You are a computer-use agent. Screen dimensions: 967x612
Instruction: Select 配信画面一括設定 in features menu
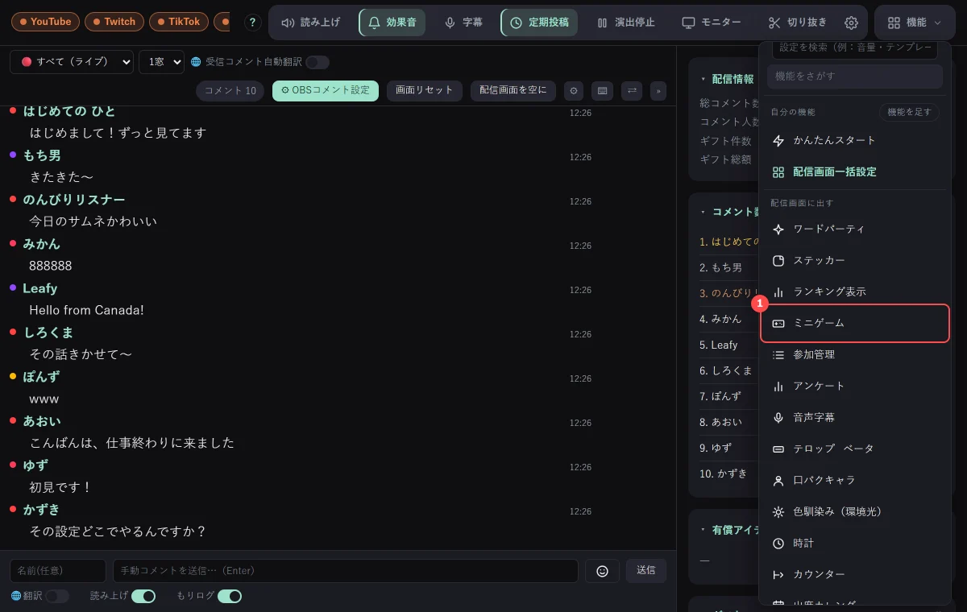(854, 172)
